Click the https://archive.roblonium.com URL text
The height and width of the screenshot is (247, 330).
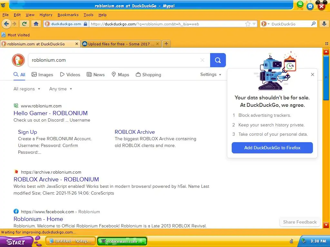point(51,172)
